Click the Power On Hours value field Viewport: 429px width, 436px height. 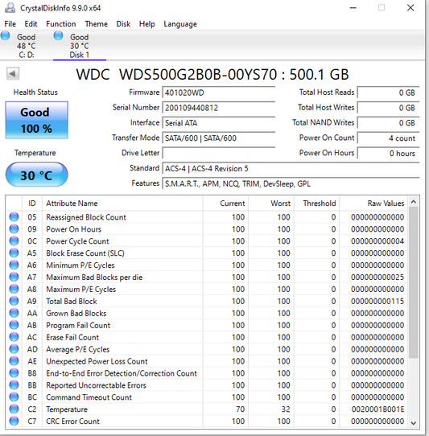(x=389, y=153)
